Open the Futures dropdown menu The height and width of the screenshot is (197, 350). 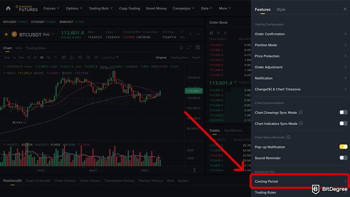point(51,8)
